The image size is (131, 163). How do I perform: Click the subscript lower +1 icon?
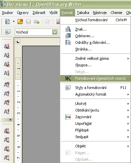(x=7, y=94)
